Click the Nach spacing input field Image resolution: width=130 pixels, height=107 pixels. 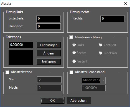(x=49, y=88)
